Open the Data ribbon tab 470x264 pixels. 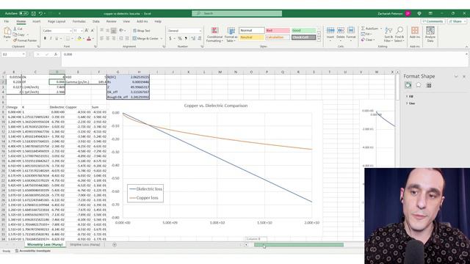[96, 21]
